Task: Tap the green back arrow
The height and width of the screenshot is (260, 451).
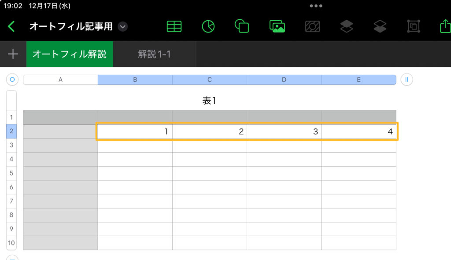Action: click(11, 26)
